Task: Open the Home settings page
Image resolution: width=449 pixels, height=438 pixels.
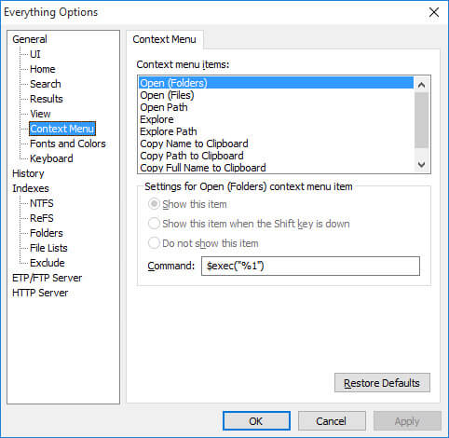Action: (43, 69)
